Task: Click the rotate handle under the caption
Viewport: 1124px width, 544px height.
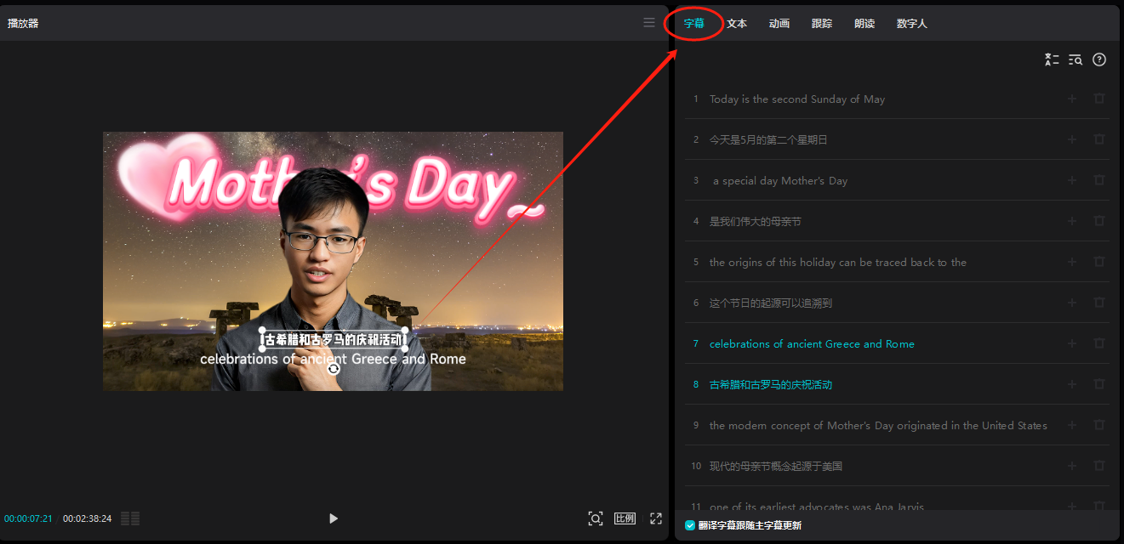Action: point(334,368)
